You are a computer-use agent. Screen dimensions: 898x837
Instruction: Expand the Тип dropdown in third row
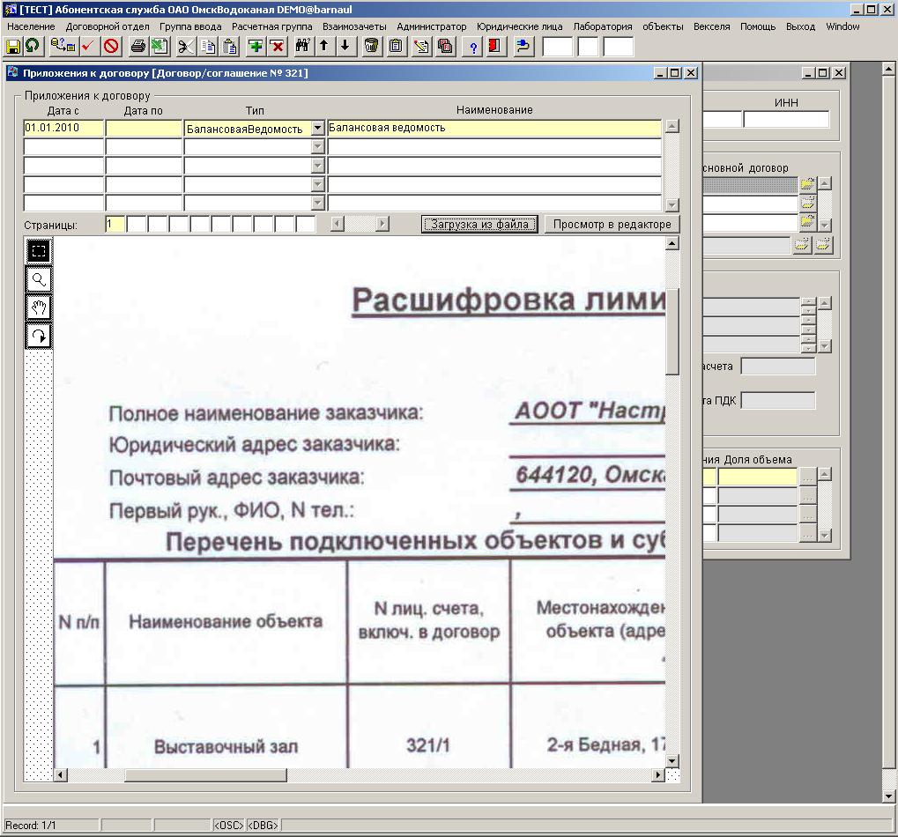coord(318,166)
